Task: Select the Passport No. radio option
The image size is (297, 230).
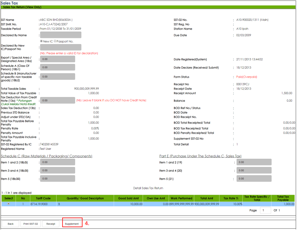Action: [x=55, y=41]
